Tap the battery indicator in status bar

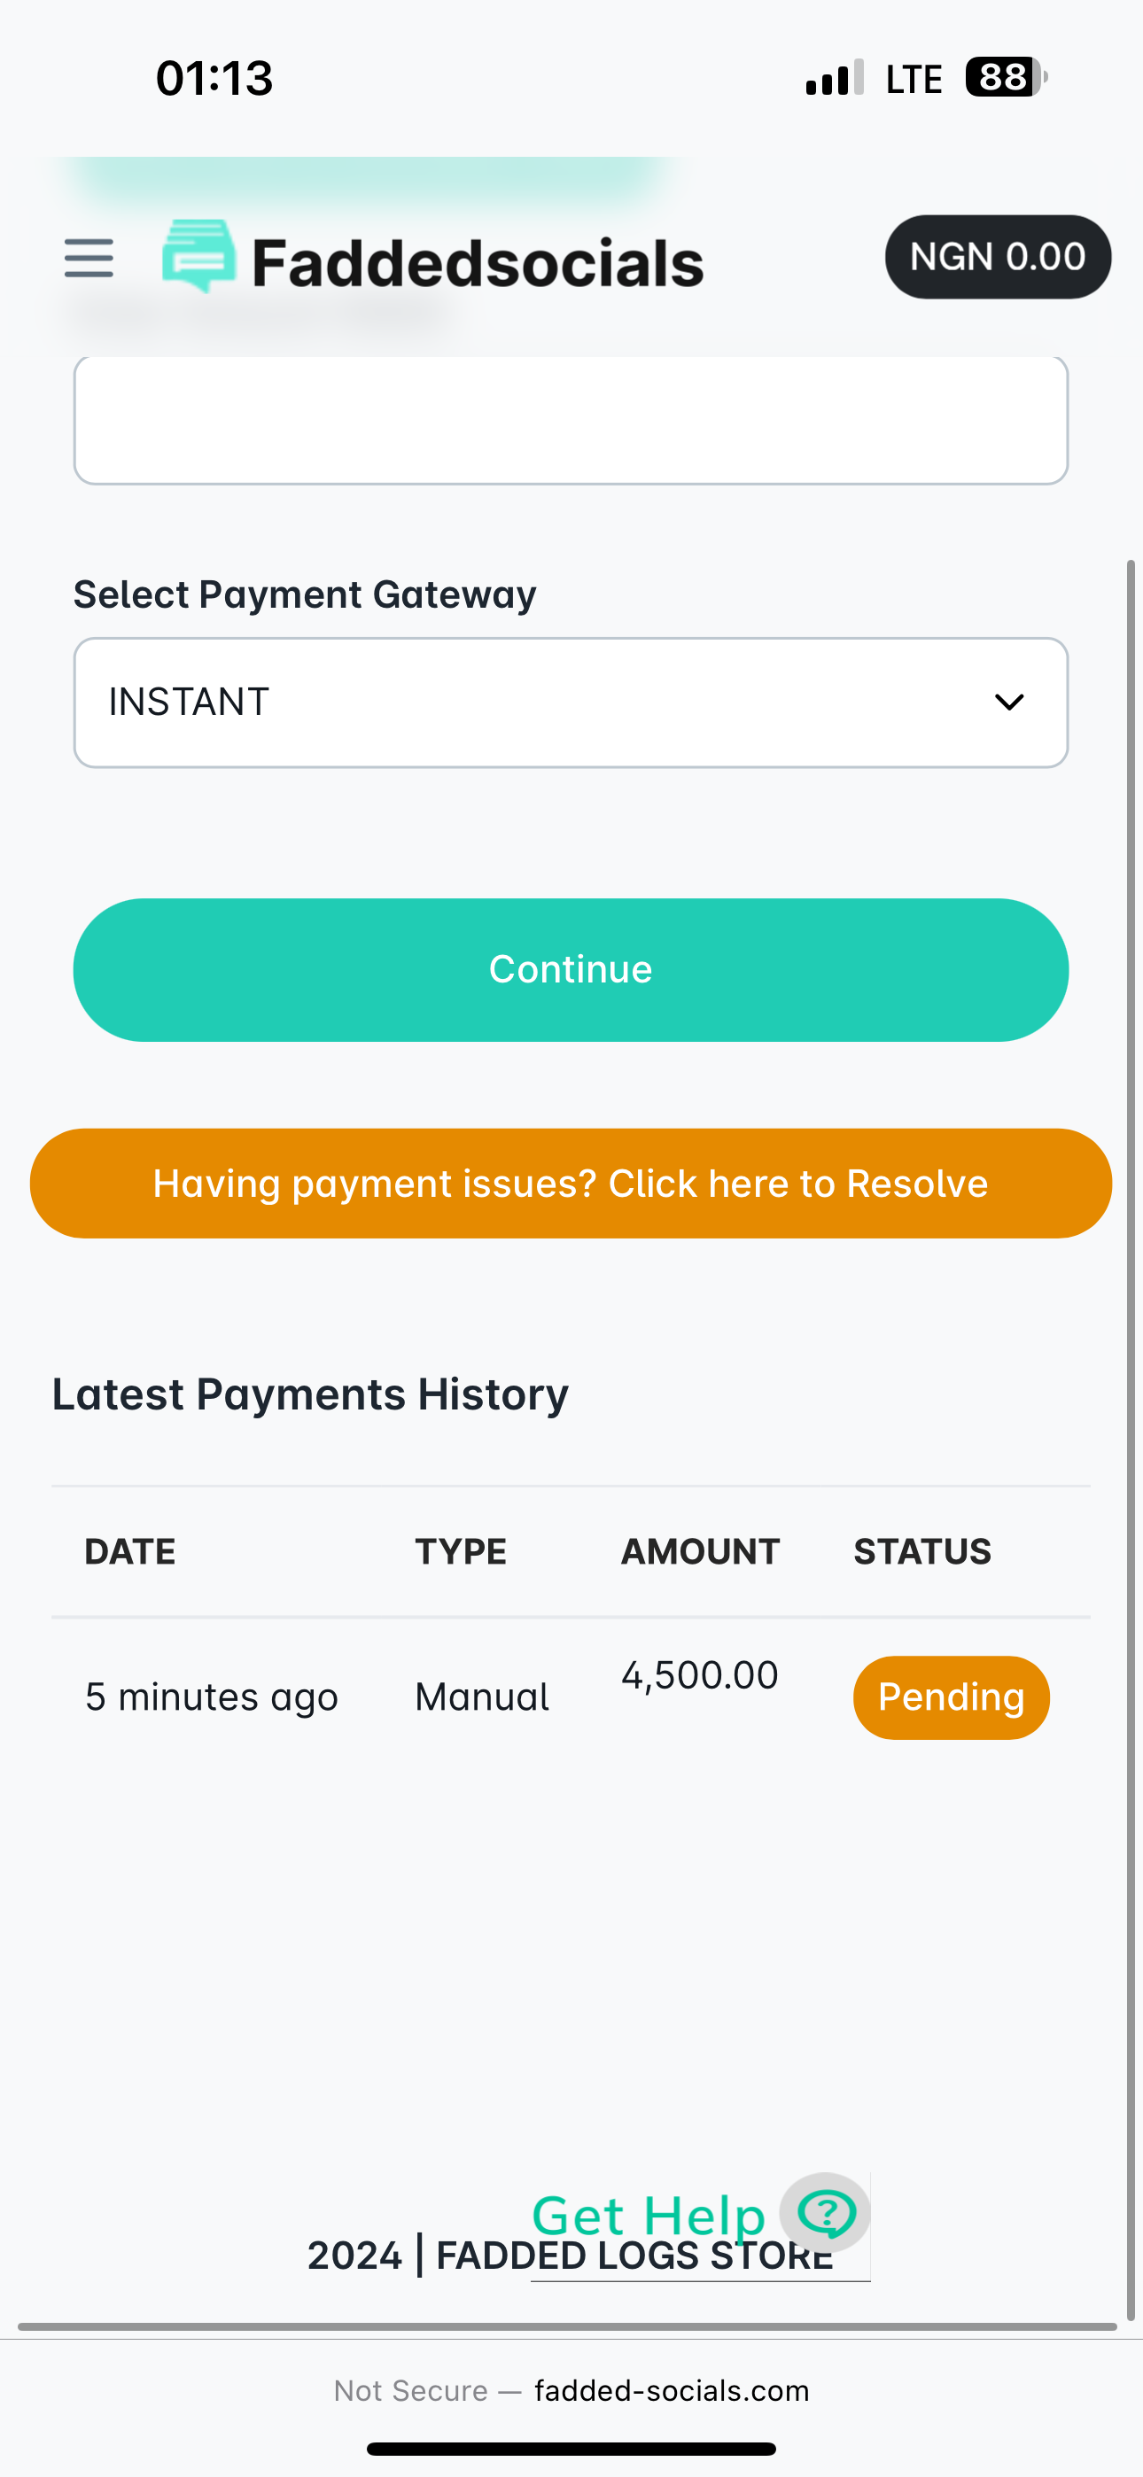point(1005,77)
